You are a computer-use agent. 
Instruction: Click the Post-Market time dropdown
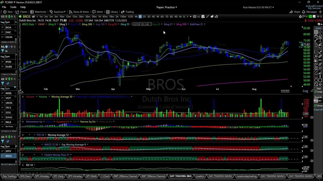click(258, 7)
